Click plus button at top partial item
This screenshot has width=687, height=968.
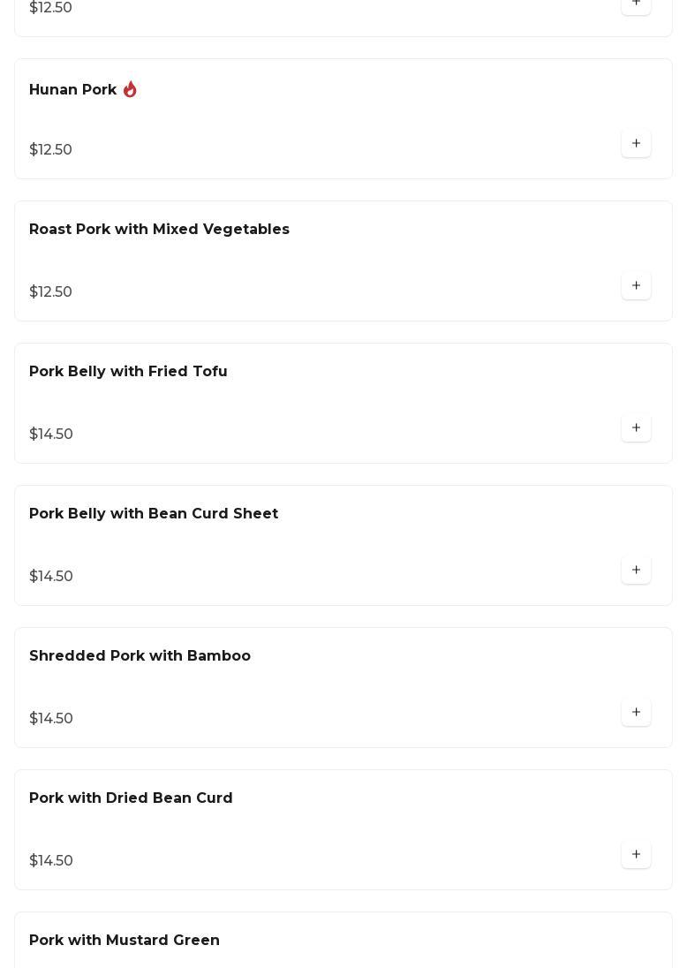pos(636,4)
